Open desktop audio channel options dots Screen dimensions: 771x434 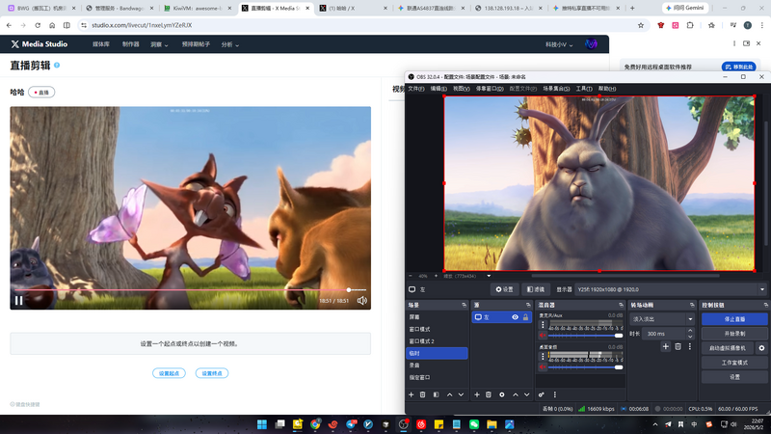[543, 356]
